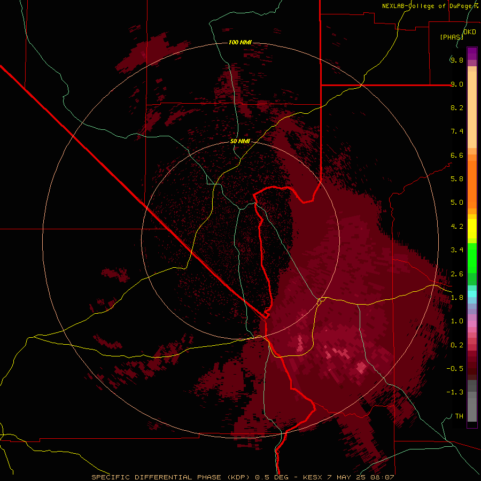The width and height of the screenshot is (481, 481).
Task: Click the 5.0 scale value
Action: coord(457,203)
